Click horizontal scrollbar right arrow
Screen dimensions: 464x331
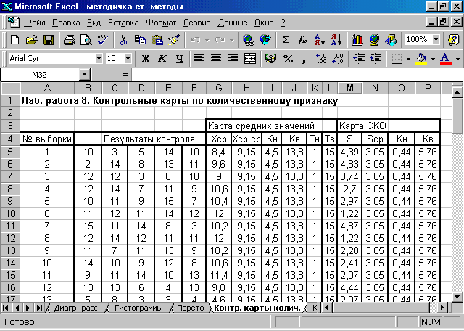[x=442, y=308]
